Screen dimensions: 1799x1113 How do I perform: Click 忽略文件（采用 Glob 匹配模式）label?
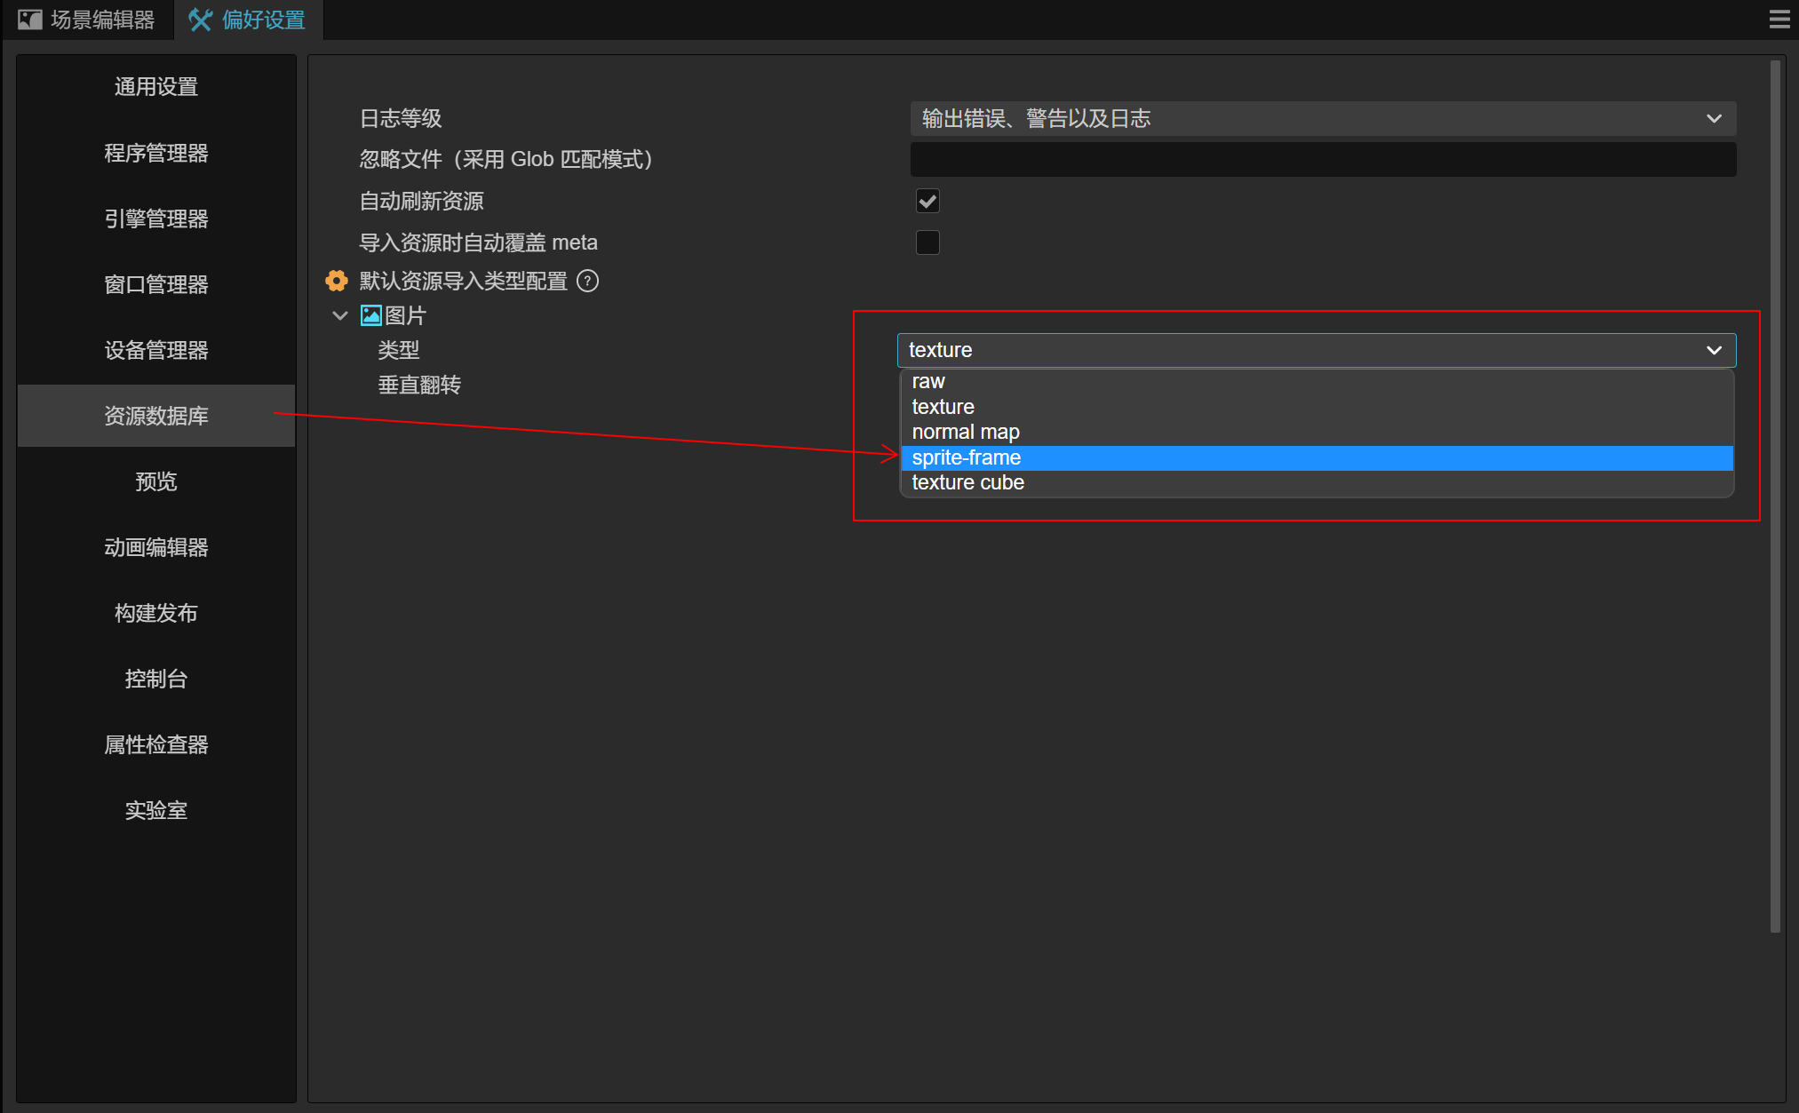pyautogui.click(x=506, y=159)
